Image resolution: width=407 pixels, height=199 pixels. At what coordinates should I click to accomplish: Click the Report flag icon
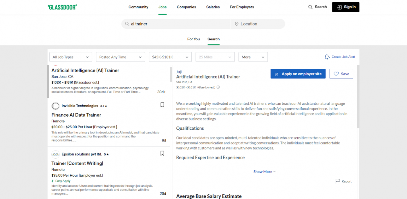[x=338, y=181]
